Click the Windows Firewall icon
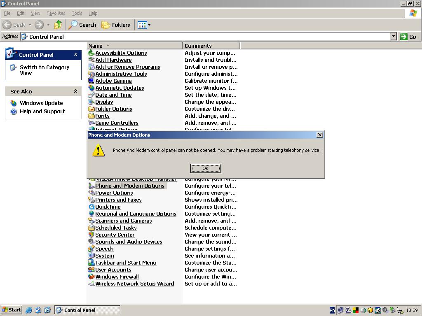 (91, 276)
